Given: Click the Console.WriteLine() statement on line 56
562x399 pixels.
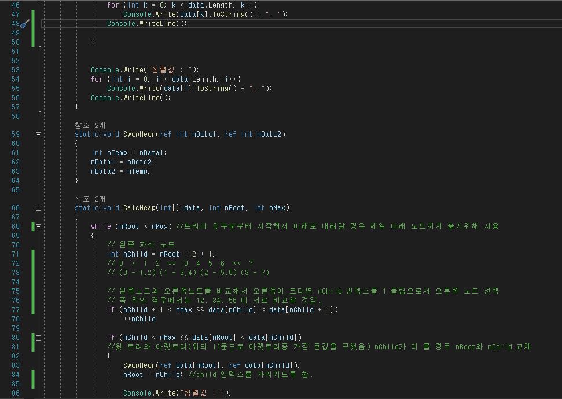Looking at the screenshot, I should pos(131,98).
